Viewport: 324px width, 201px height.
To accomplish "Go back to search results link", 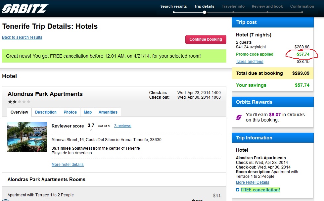I will [x=22, y=37].
